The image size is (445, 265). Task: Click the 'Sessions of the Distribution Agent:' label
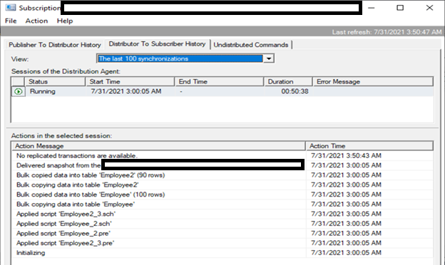(66, 71)
